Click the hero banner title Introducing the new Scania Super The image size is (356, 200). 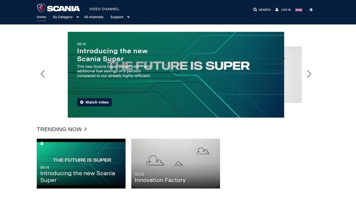tap(112, 55)
